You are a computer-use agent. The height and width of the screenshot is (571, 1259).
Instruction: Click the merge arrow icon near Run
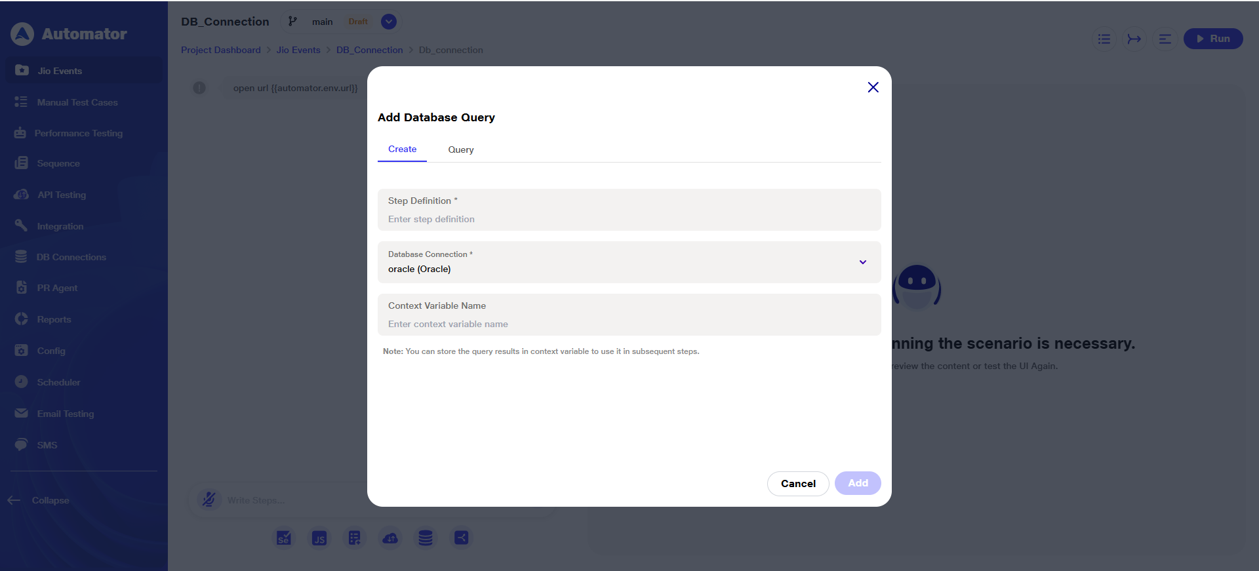pos(1134,39)
